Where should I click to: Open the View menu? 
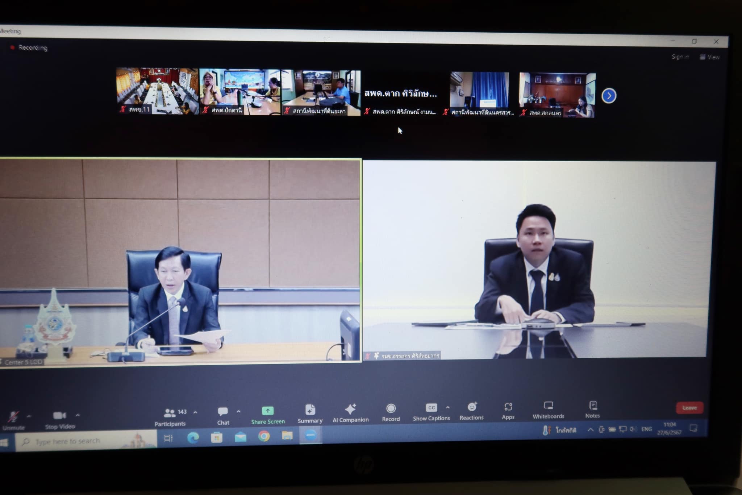[709, 57]
